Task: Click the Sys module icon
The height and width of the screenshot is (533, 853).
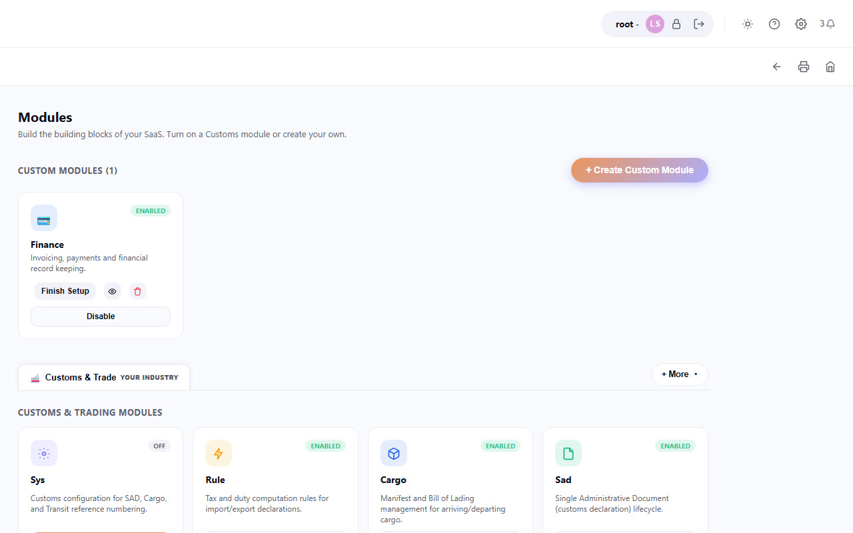Action: click(44, 453)
